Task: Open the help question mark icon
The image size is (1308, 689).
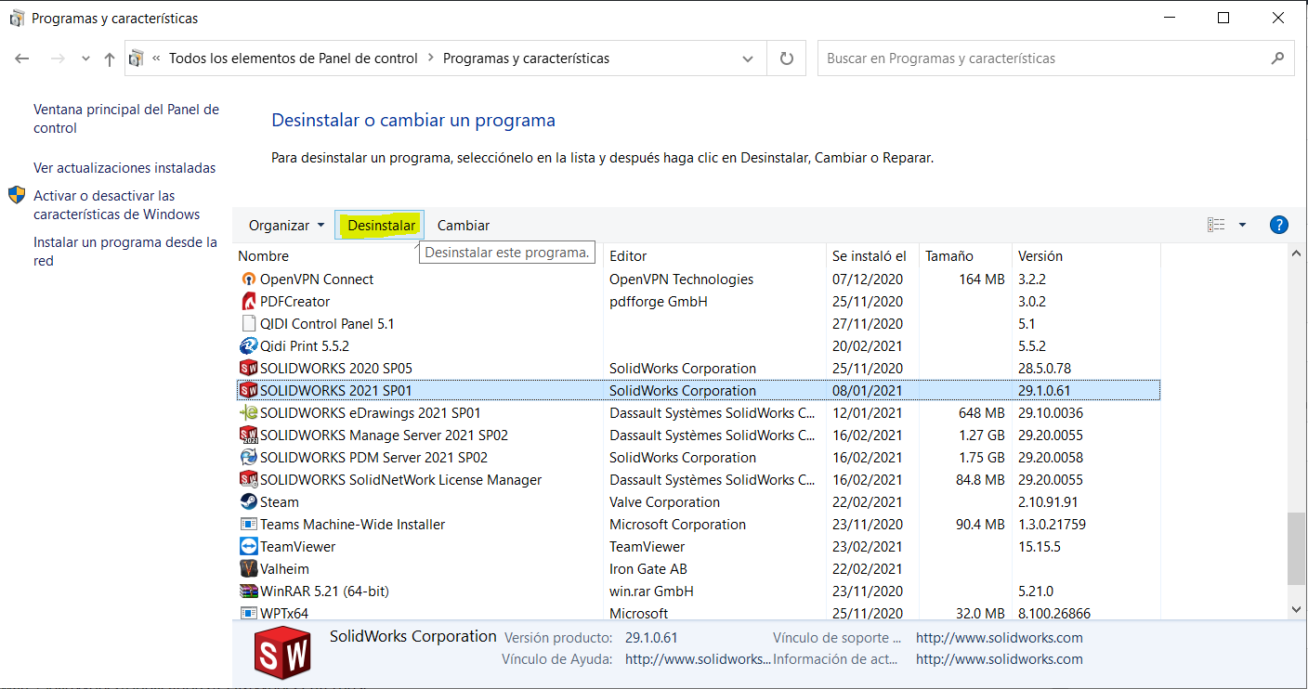Action: [1279, 225]
